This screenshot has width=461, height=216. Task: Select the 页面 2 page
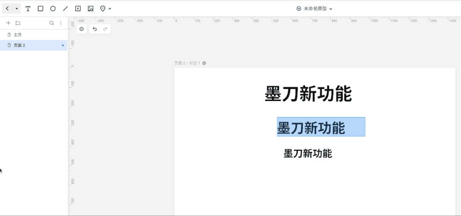(x=33, y=45)
